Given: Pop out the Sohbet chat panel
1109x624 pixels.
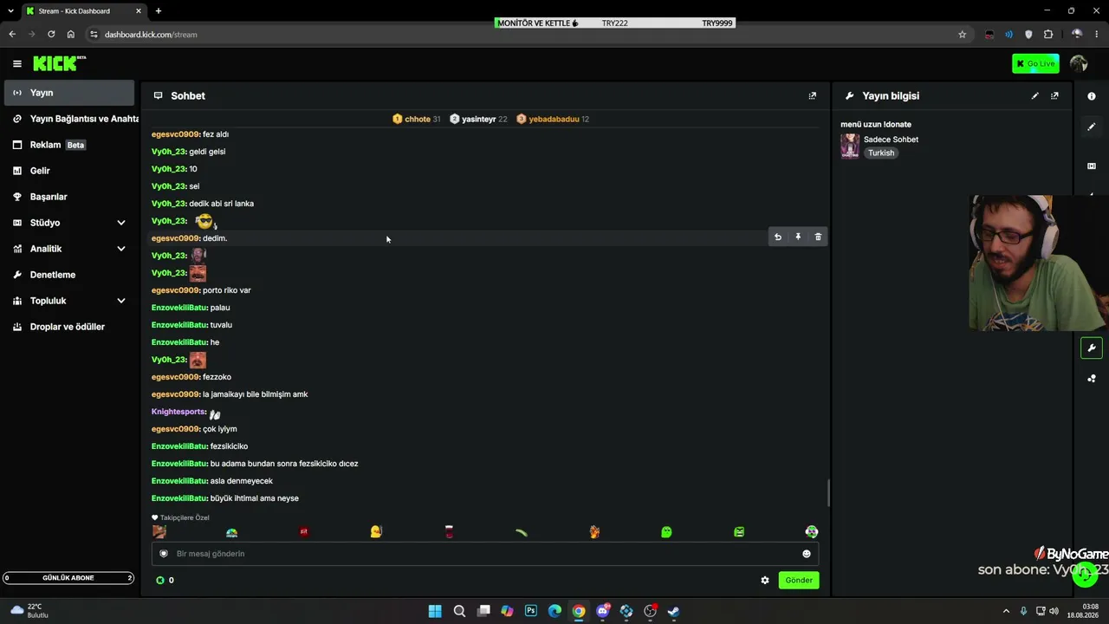Looking at the screenshot, I should click(x=812, y=96).
